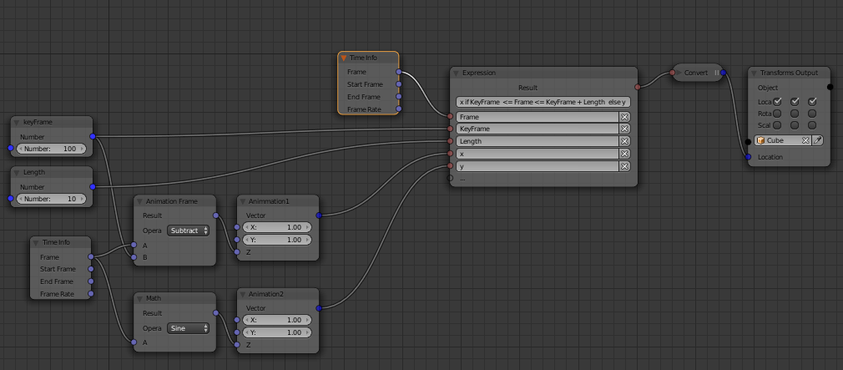Click the Y: 1.00 field in Animmation1

[277, 240]
